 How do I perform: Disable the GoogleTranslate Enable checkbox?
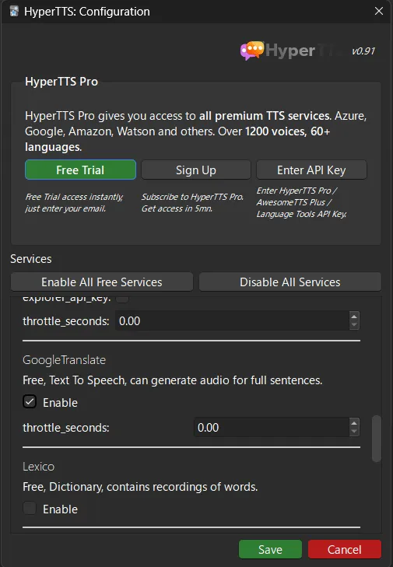30,402
